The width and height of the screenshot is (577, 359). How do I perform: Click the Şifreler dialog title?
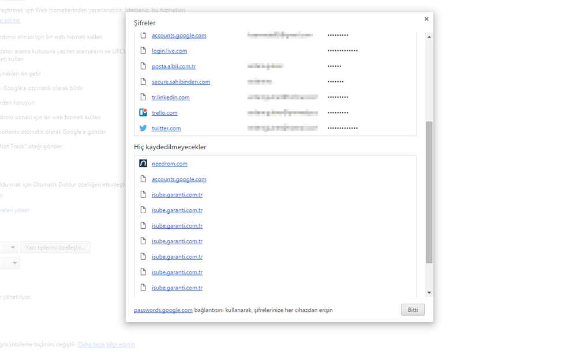(x=145, y=23)
